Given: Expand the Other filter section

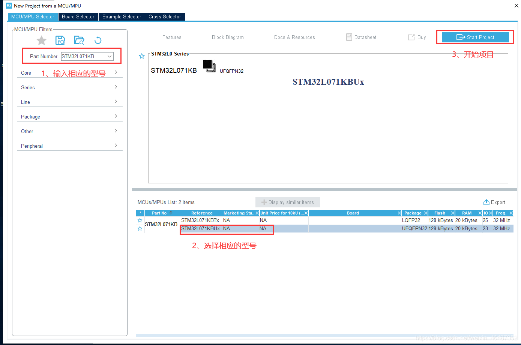Looking at the screenshot, I should point(70,131).
